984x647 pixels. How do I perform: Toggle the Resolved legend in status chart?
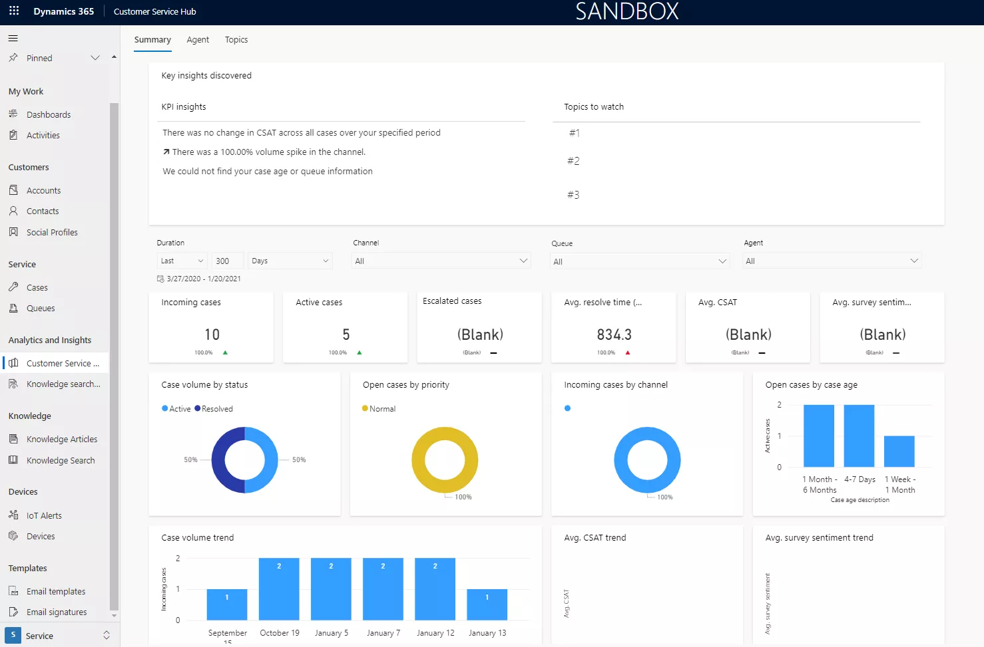214,409
